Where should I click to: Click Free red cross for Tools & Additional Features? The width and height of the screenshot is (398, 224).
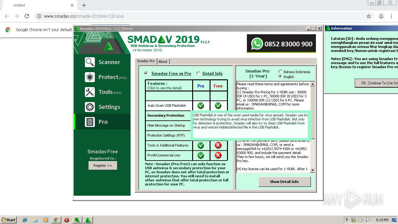tap(218, 145)
